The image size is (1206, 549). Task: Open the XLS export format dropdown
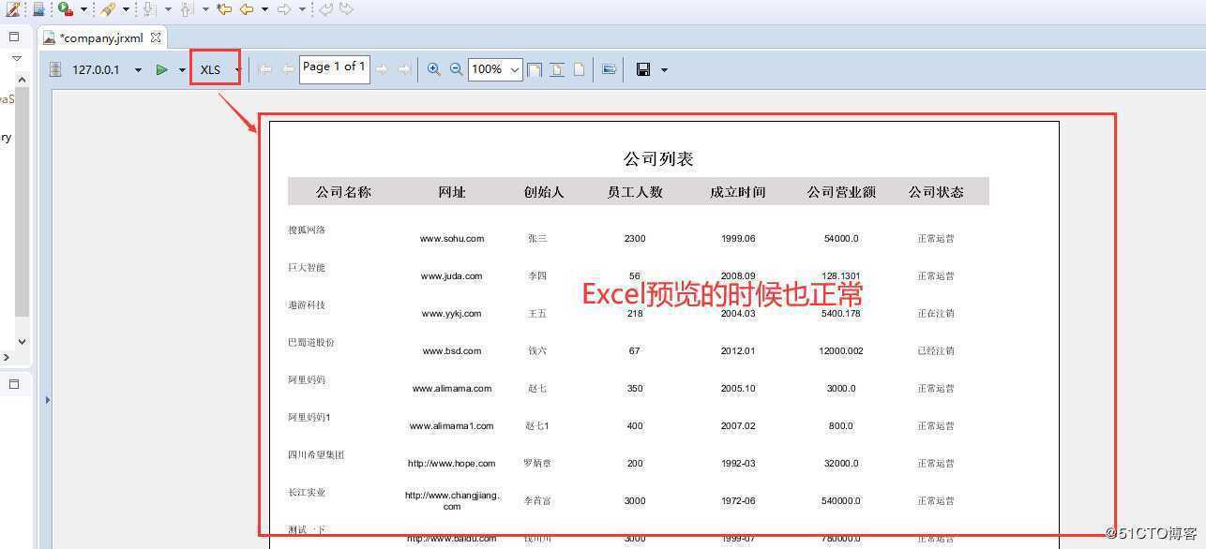tap(237, 68)
